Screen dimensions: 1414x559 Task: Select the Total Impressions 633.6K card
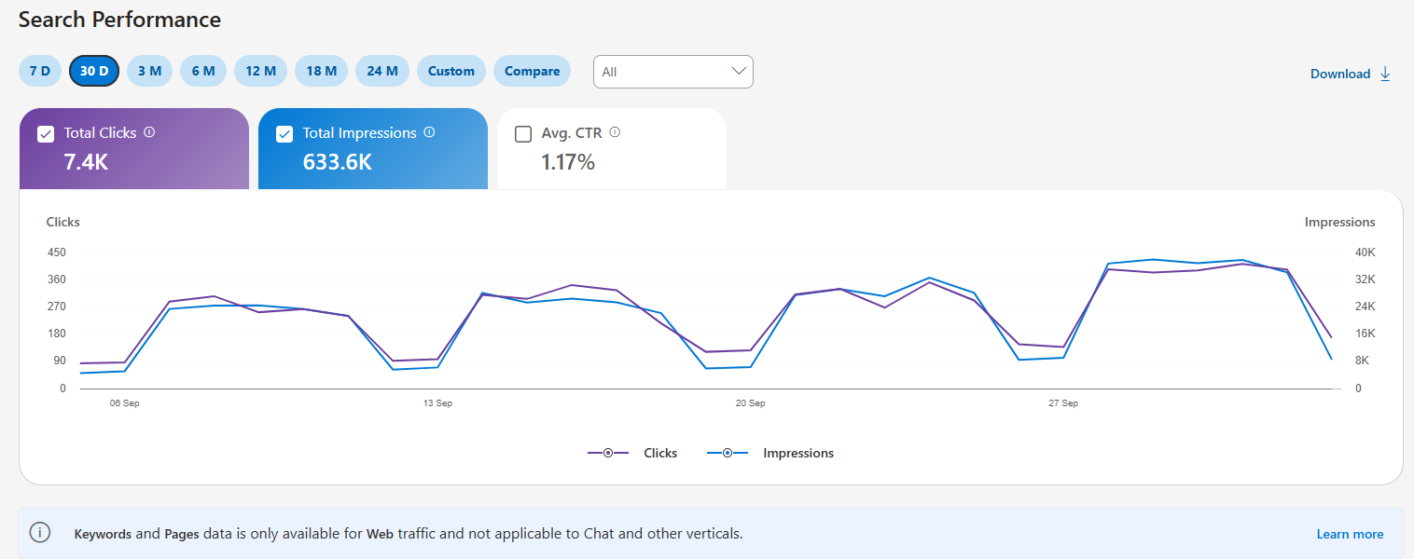[x=373, y=149]
